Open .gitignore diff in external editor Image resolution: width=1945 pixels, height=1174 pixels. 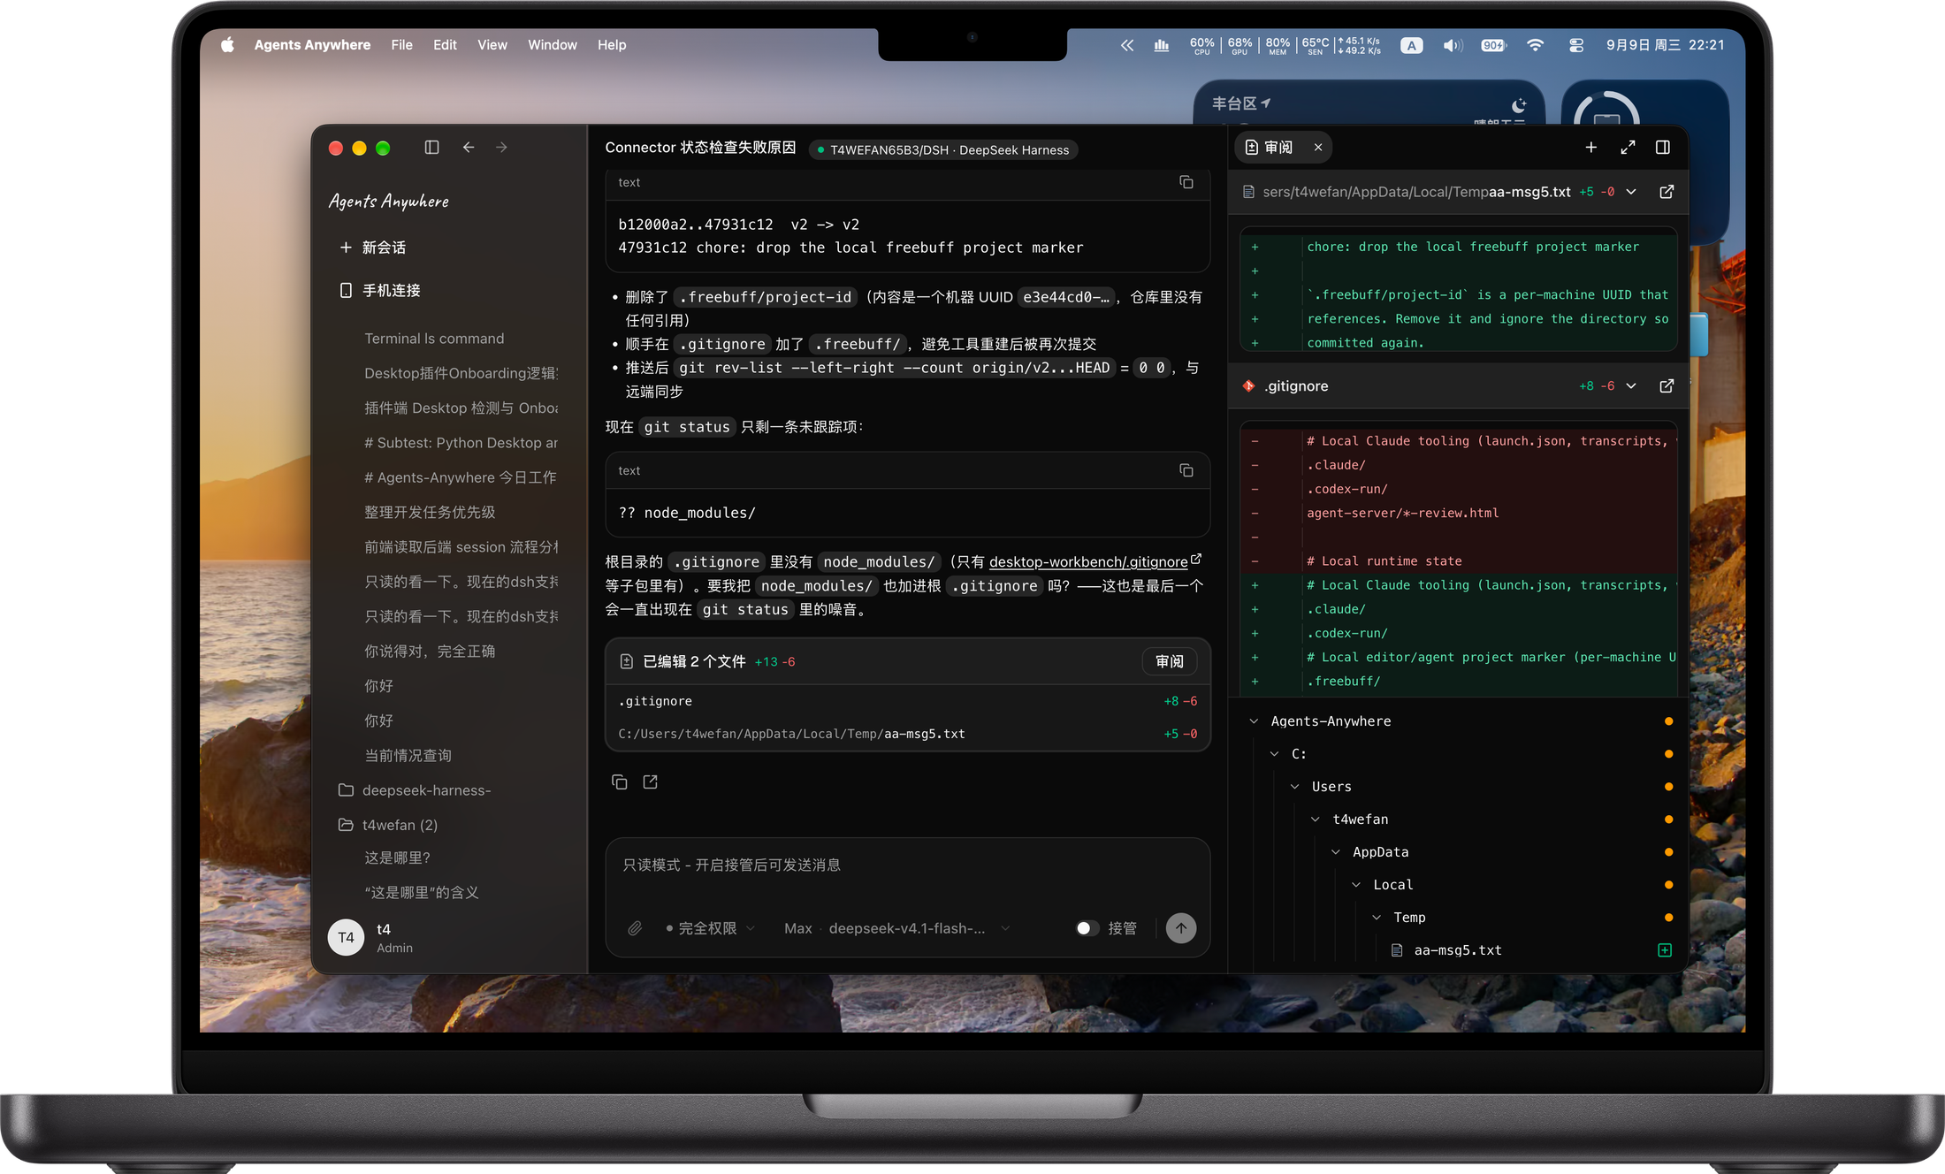click(1667, 386)
